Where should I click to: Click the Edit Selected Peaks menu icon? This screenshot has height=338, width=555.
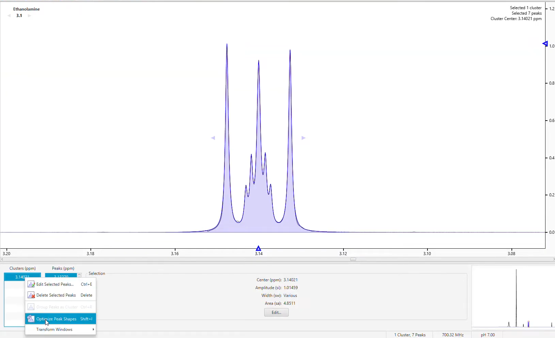click(x=31, y=284)
